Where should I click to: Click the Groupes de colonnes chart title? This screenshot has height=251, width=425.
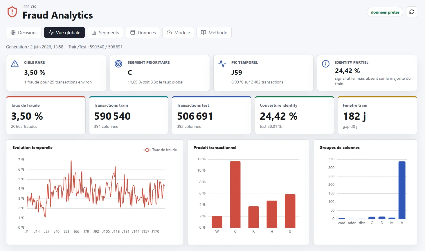tap(339, 148)
